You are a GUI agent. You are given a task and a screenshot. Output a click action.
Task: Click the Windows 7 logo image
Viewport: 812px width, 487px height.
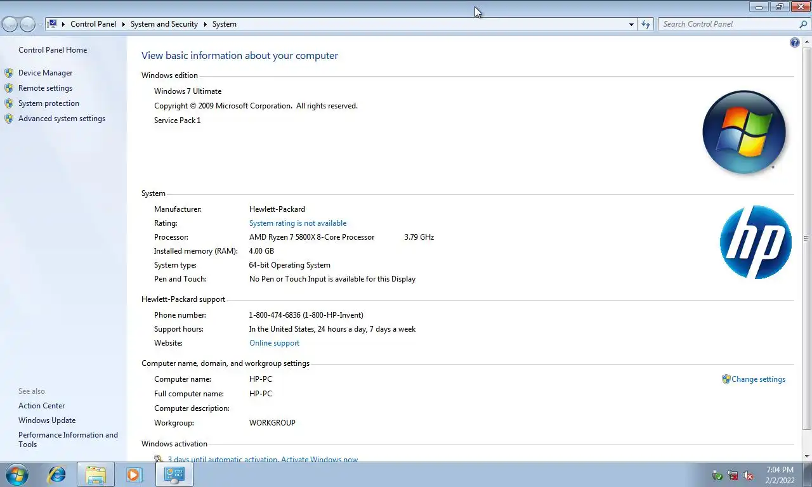[744, 132]
